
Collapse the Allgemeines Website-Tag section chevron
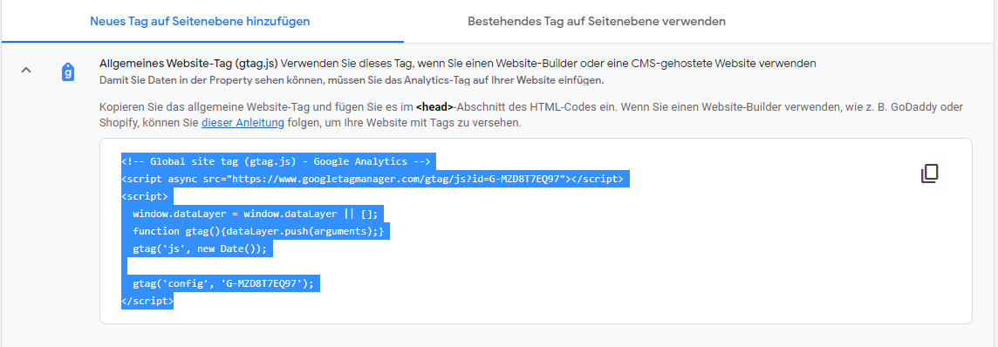point(26,69)
